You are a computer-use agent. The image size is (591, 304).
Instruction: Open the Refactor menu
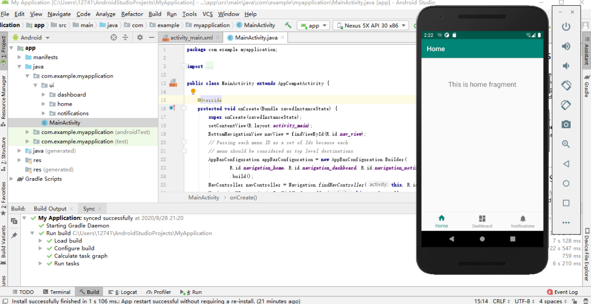pyautogui.click(x=132, y=14)
